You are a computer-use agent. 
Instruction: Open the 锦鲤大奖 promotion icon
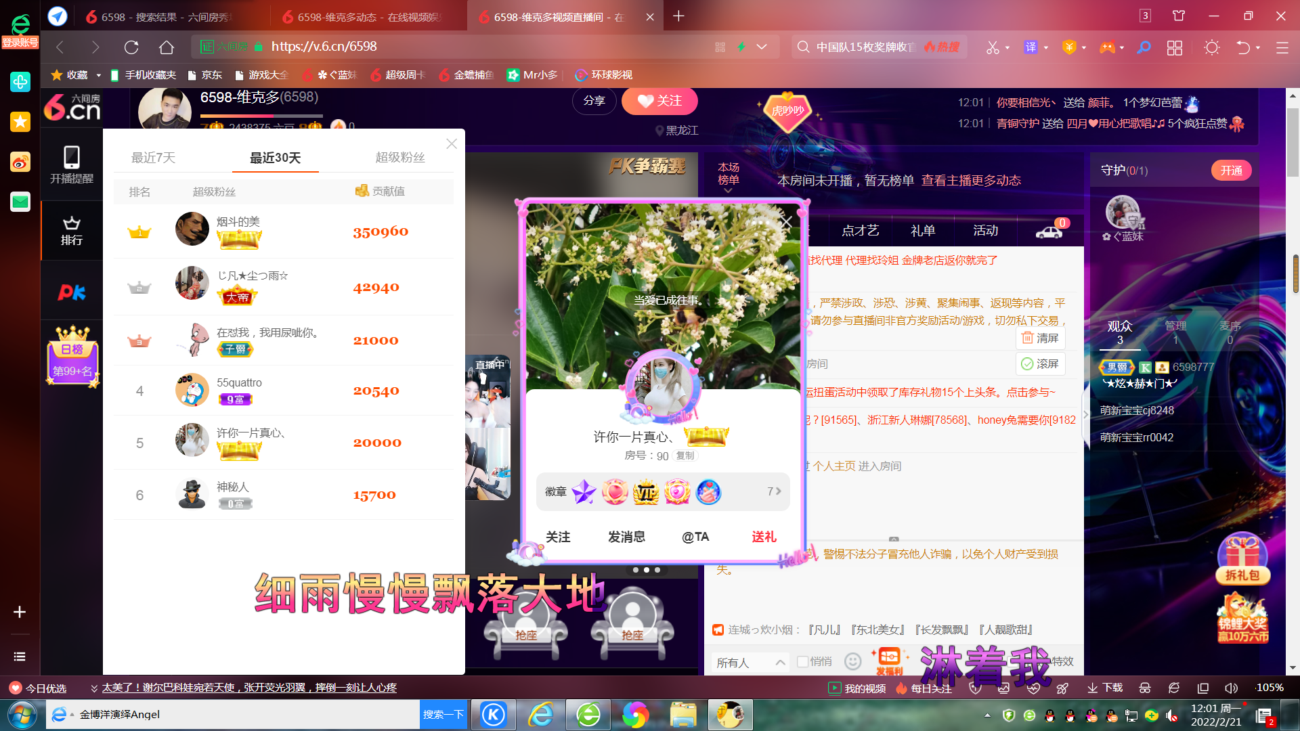1243,618
